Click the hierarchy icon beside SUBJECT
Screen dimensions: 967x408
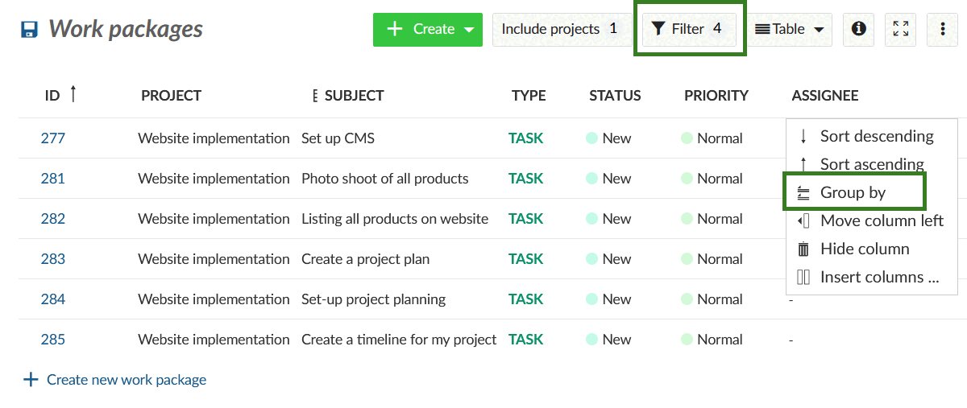click(314, 96)
